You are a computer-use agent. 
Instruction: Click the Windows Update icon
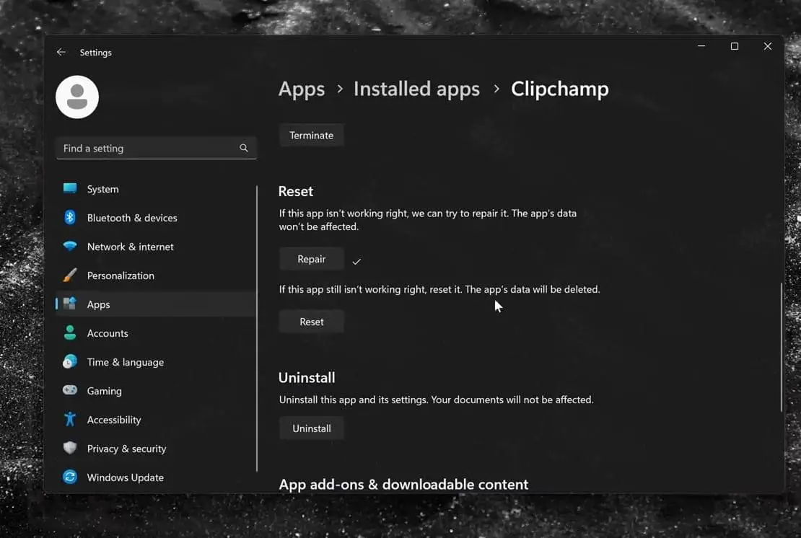(x=71, y=477)
